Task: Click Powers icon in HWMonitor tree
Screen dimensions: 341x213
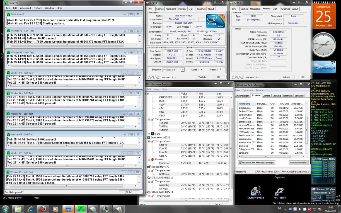Action: (153, 159)
